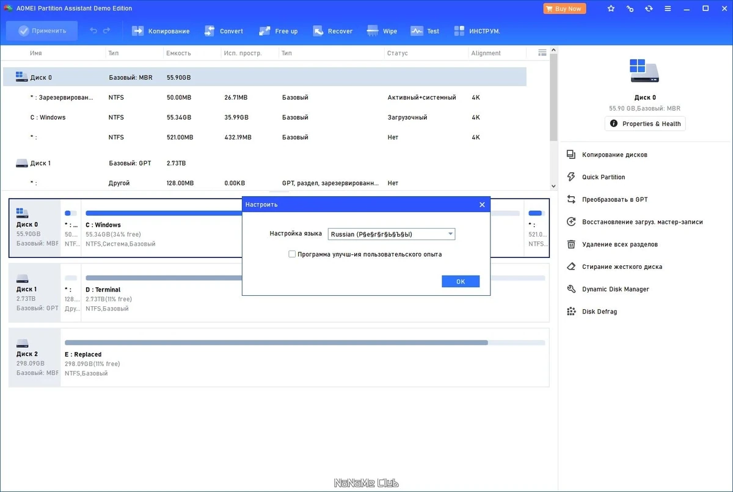733x492 pixels.
Task: Select the C : Windows partition row
Action: 264,117
